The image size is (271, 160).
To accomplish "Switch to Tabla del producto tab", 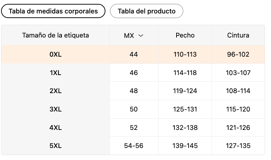I will coord(146,11).
